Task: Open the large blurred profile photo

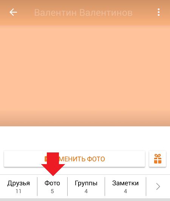Action: coord(85,76)
